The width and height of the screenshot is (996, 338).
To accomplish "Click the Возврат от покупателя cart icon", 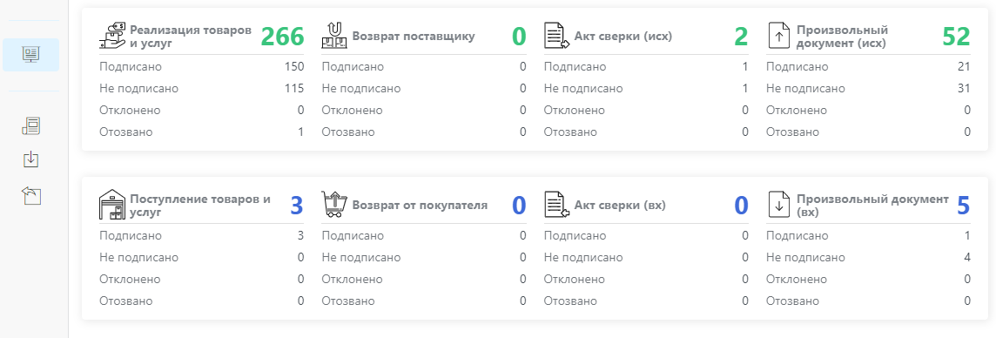I will (334, 206).
